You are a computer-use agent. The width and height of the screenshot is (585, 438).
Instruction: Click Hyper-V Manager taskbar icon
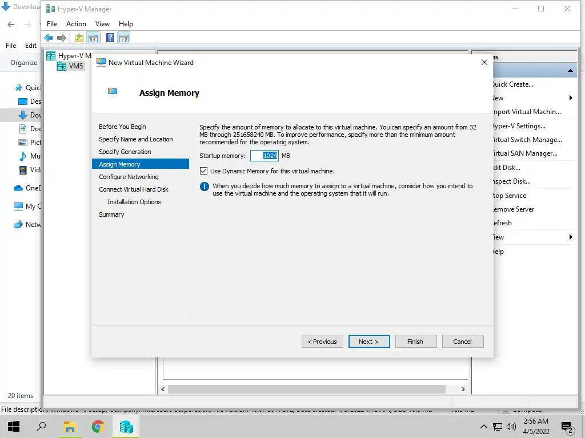126,427
